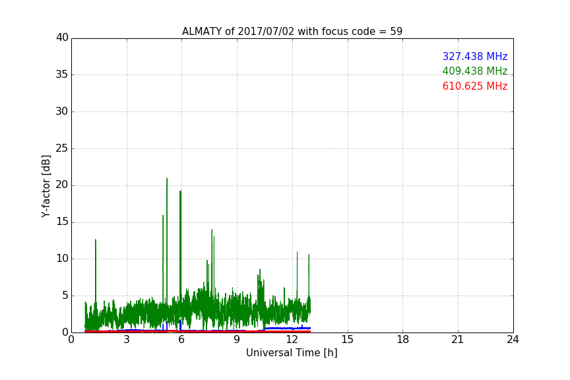Click the y-axis tick label 25

coord(62,148)
